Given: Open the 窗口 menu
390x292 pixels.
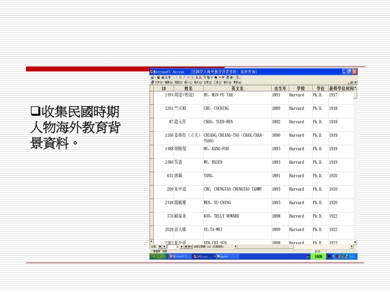Looking at the screenshot, I should point(227,82).
